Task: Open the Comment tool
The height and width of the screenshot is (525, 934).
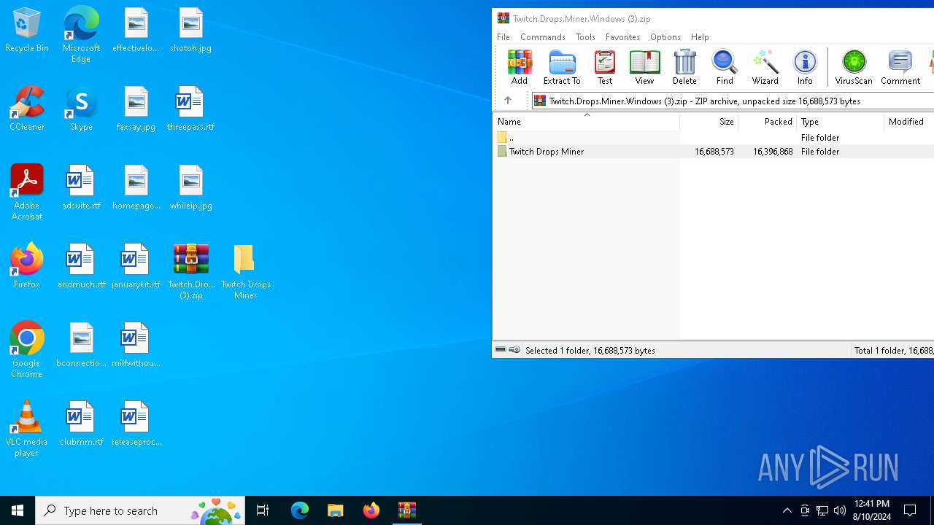Action: [900, 67]
